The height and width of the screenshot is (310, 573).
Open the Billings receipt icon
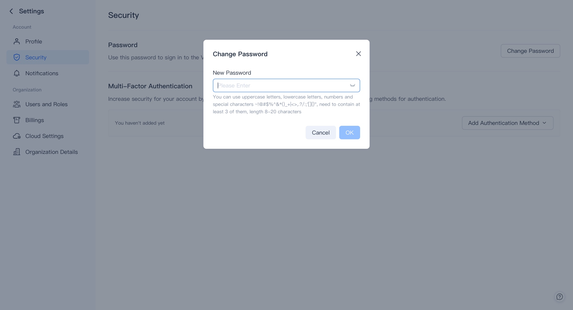tap(16, 120)
